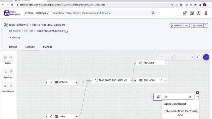The height and width of the screenshot is (119, 212).
Task: Open the rocket what's new icon
Action: (185, 13)
